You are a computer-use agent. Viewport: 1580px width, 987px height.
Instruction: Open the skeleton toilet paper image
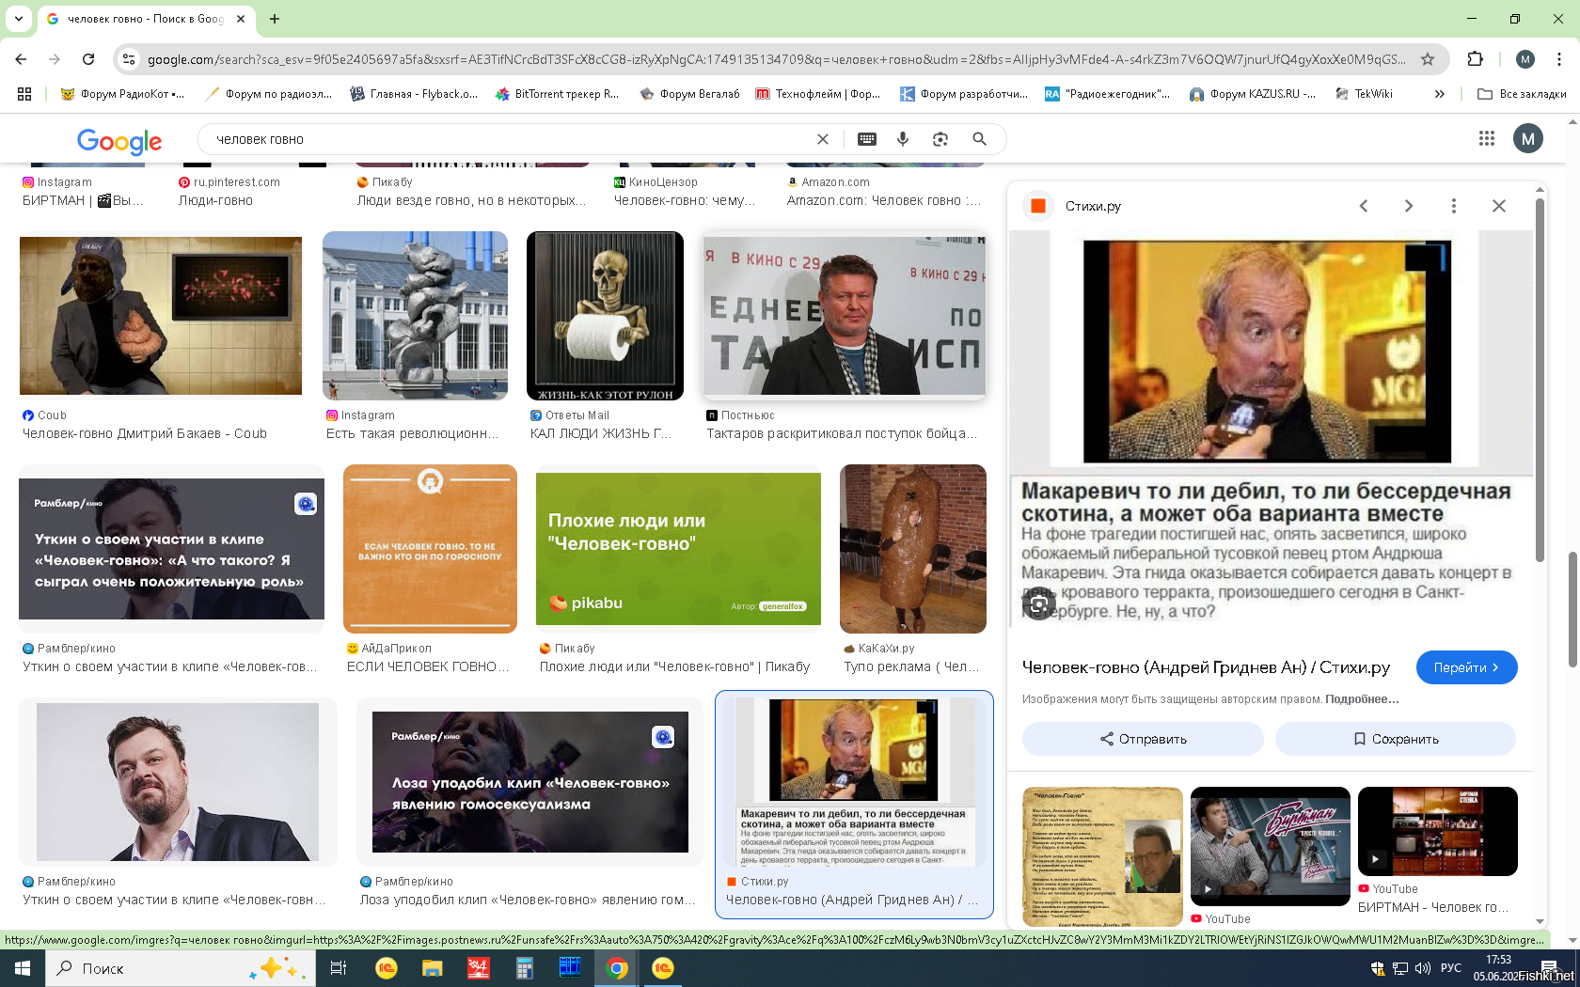point(605,316)
